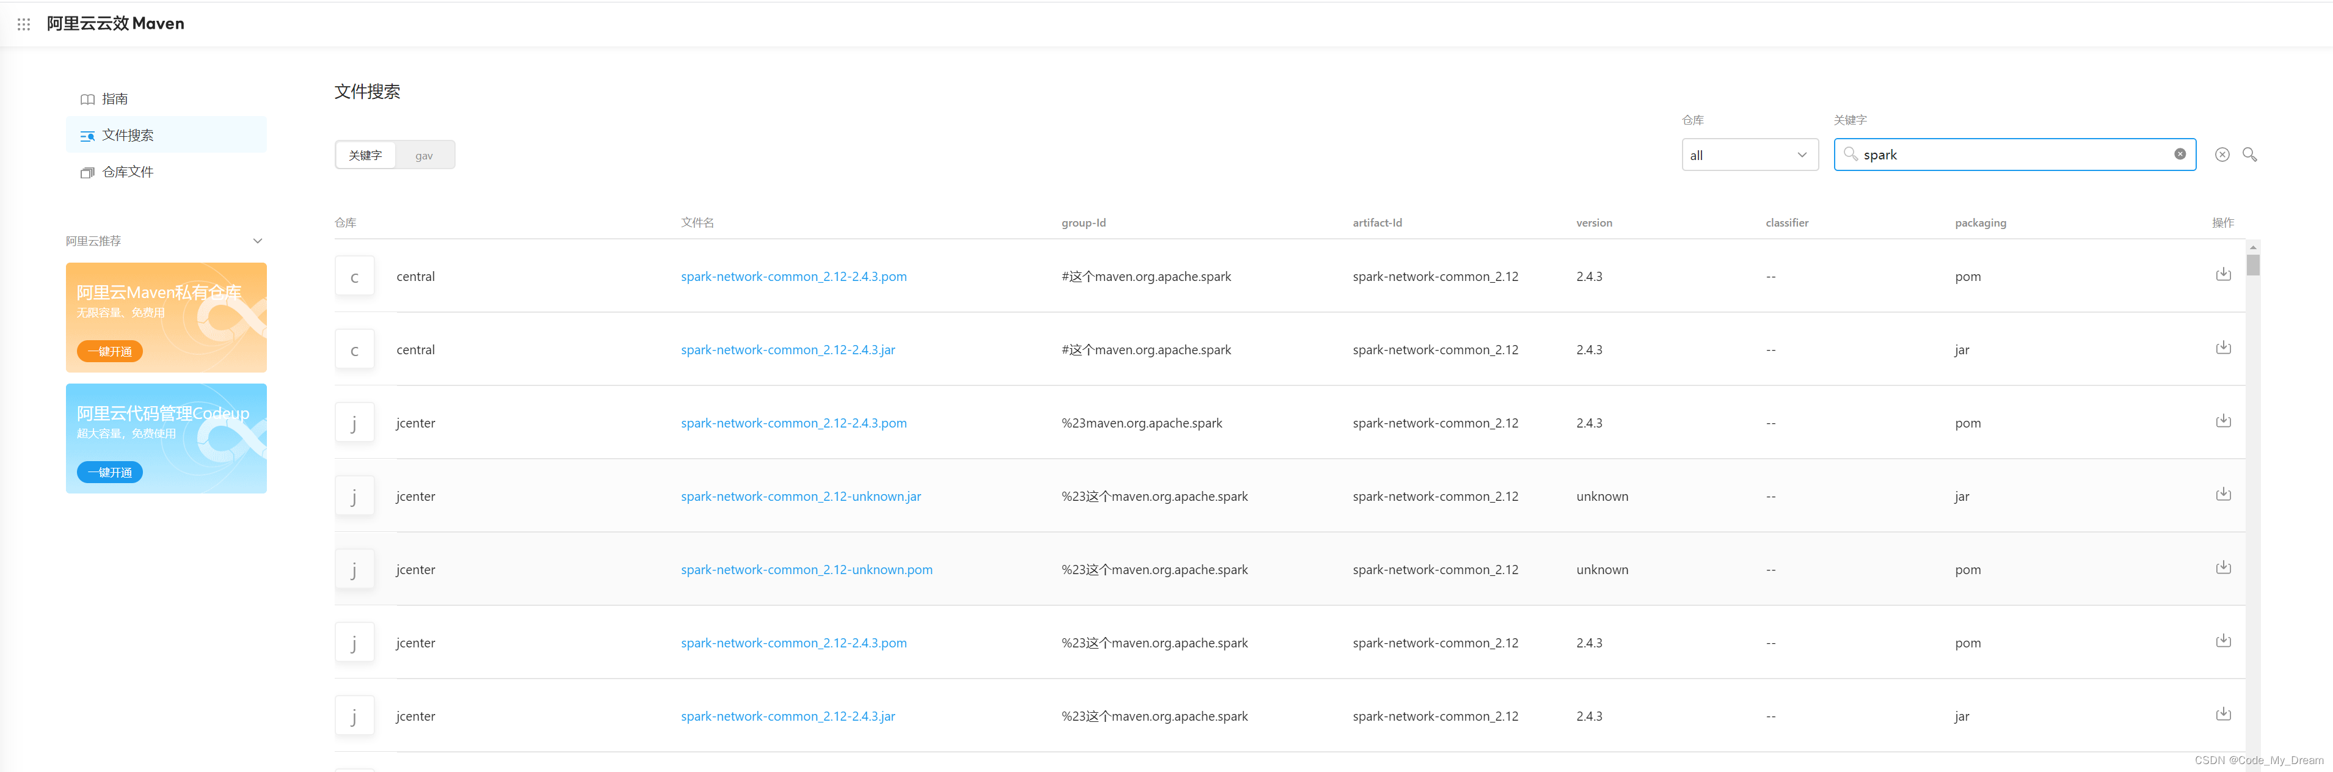Click the 指南 book icon

point(87,100)
